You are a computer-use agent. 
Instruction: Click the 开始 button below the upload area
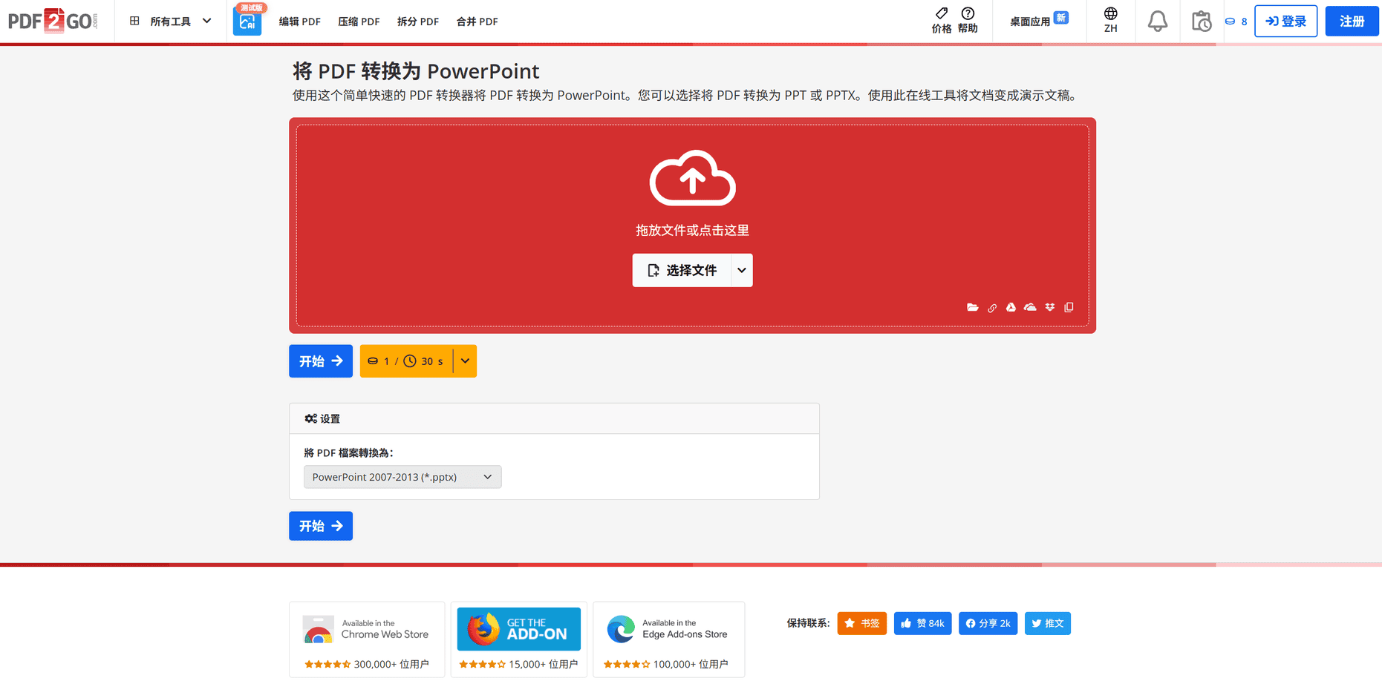tap(321, 361)
